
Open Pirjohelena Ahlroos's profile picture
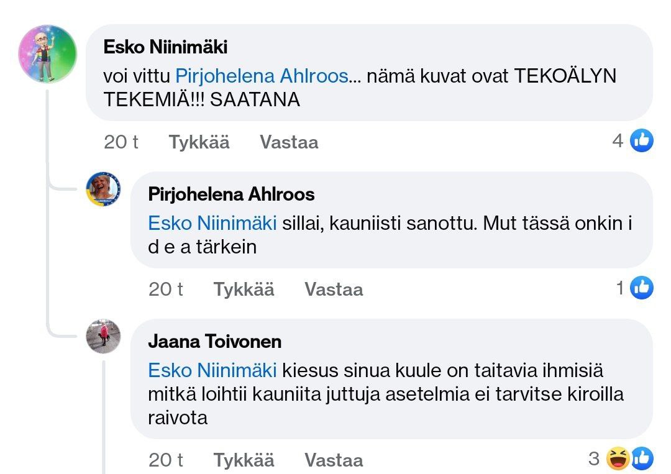103,189
